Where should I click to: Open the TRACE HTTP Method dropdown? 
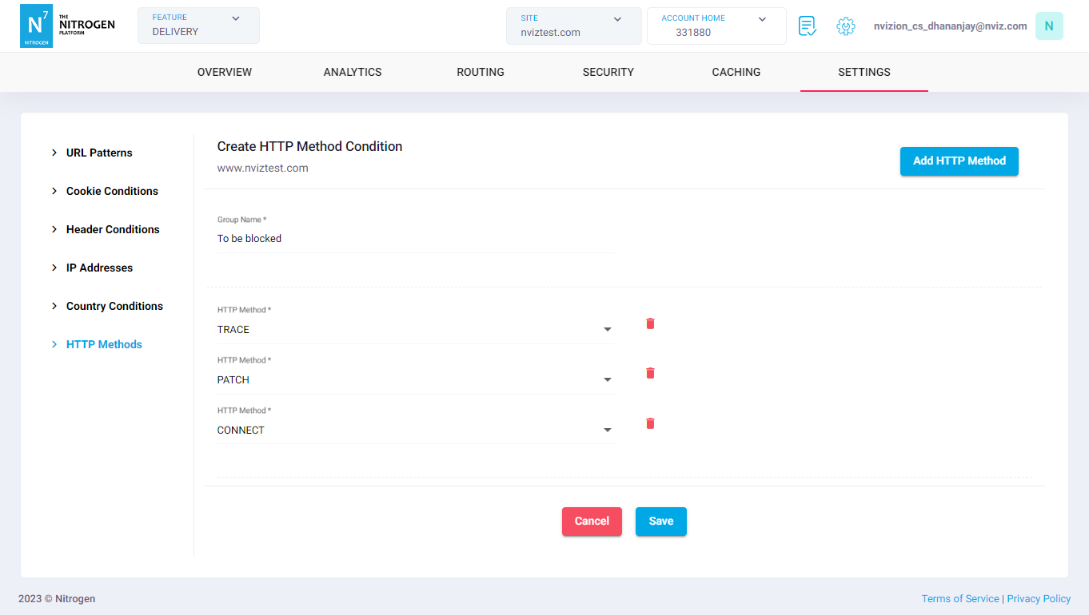click(x=414, y=330)
